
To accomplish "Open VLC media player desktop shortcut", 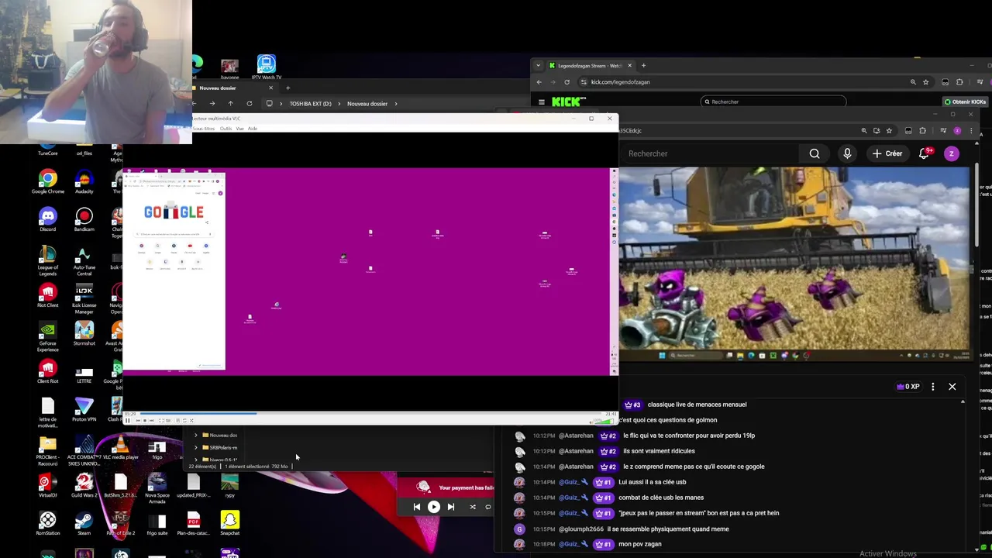I will 120,448.
